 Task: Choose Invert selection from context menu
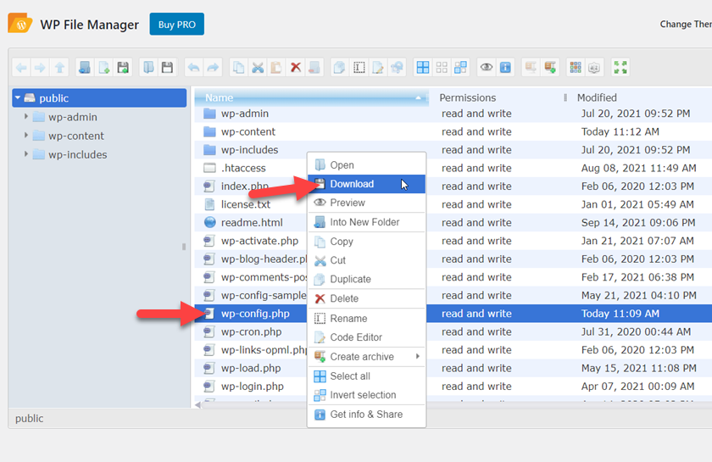click(366, 395)
